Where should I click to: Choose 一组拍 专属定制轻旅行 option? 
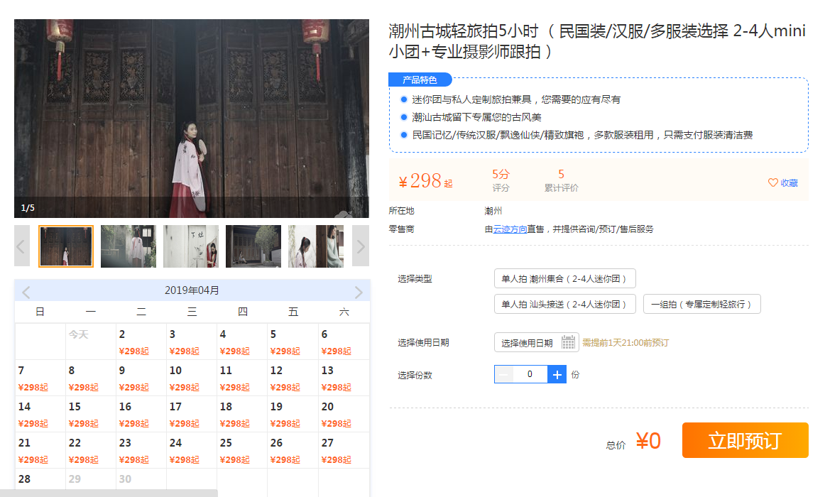click(701, 305)
